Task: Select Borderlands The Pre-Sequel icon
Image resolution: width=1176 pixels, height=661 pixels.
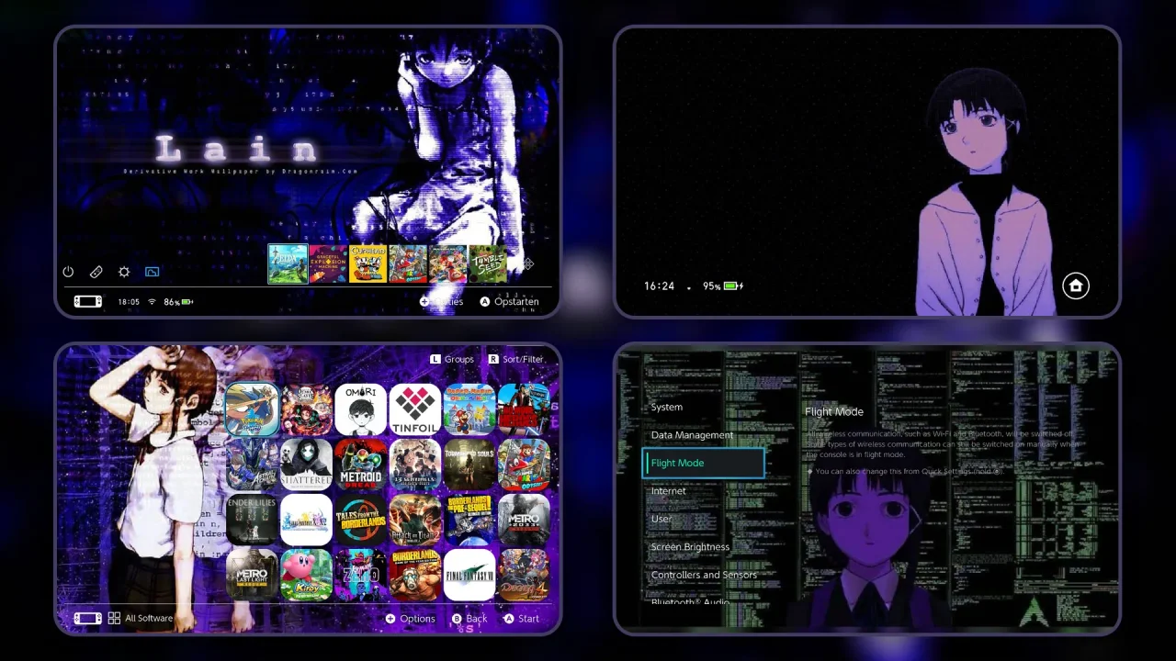Action: 469,520
